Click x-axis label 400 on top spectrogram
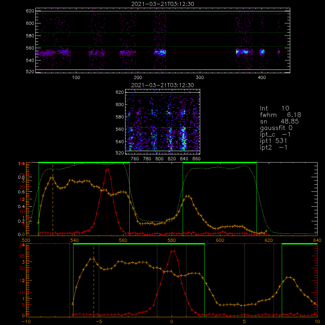This screenshot has width=325, height=325. (262, 78)
